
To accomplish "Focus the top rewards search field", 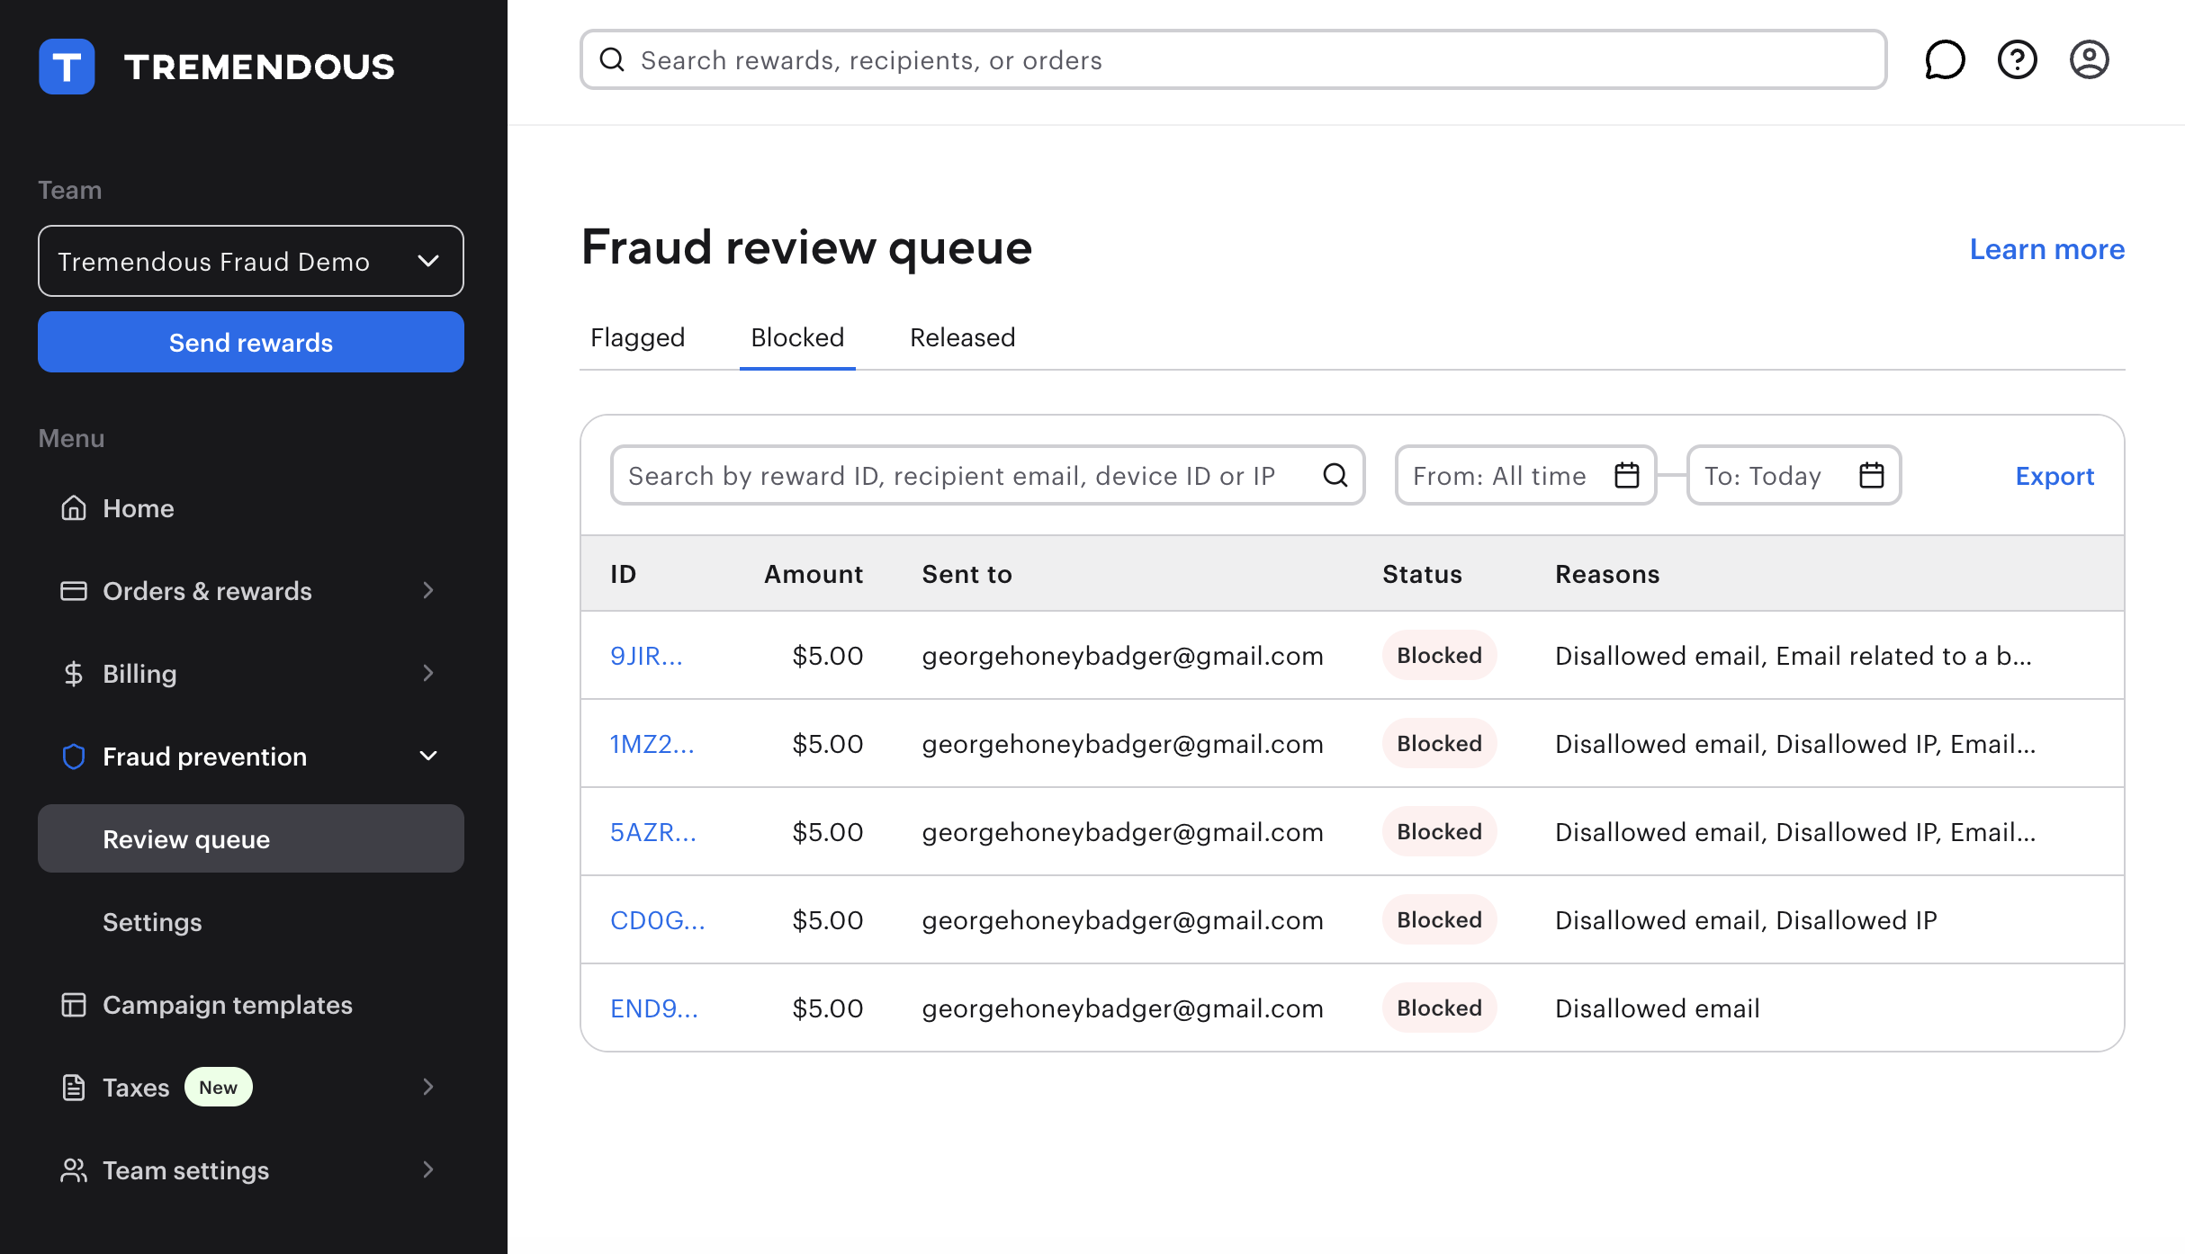I will [1233, 60].
